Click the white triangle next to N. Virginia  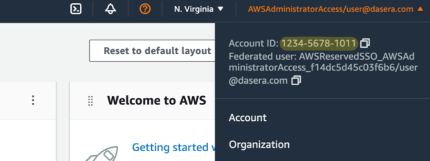click(x=221, y=9)
